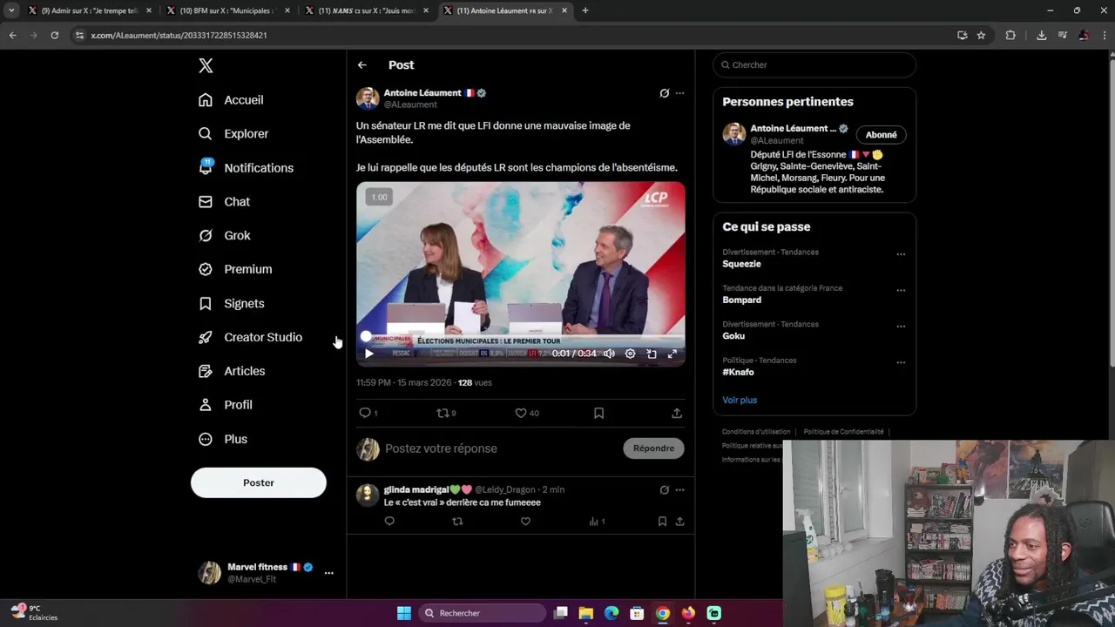This screenshot has width=1115, height=627.
Task: Open options for #Knafo trend
Action: pos(901,362)
